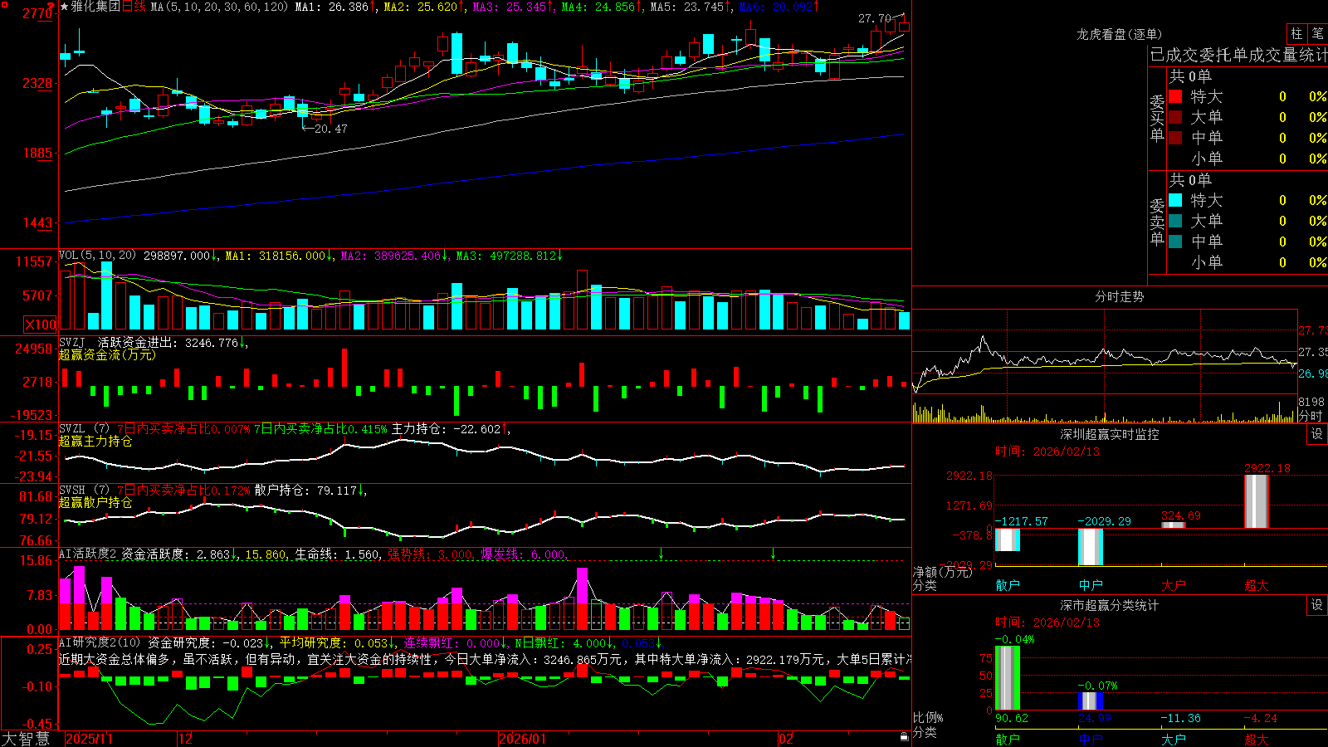Click the AI研究度2(10) indicator name
Screen dimensions: 1328x747
click(x=100, y=642)
